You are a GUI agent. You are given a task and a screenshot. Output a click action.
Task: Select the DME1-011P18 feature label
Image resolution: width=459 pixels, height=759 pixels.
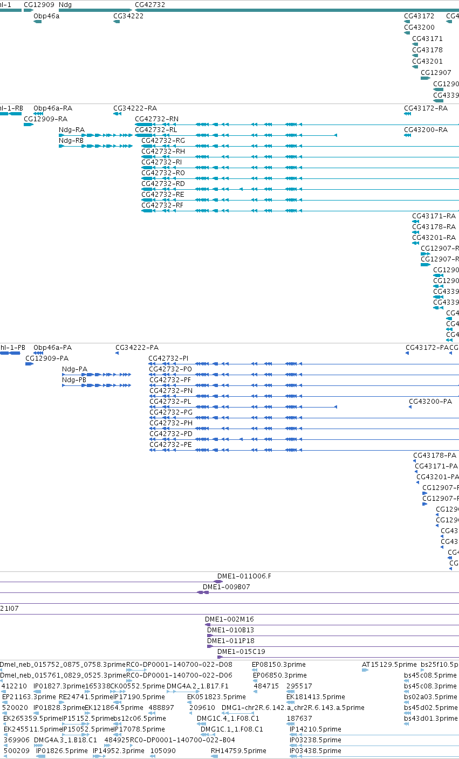[231, 641]
